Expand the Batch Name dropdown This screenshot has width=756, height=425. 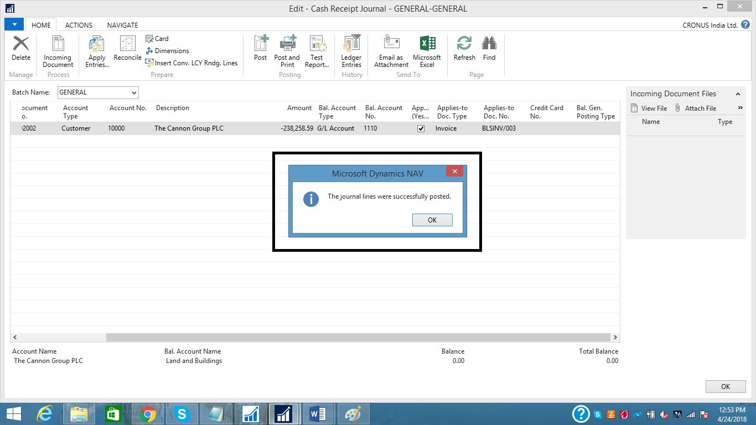134,92
